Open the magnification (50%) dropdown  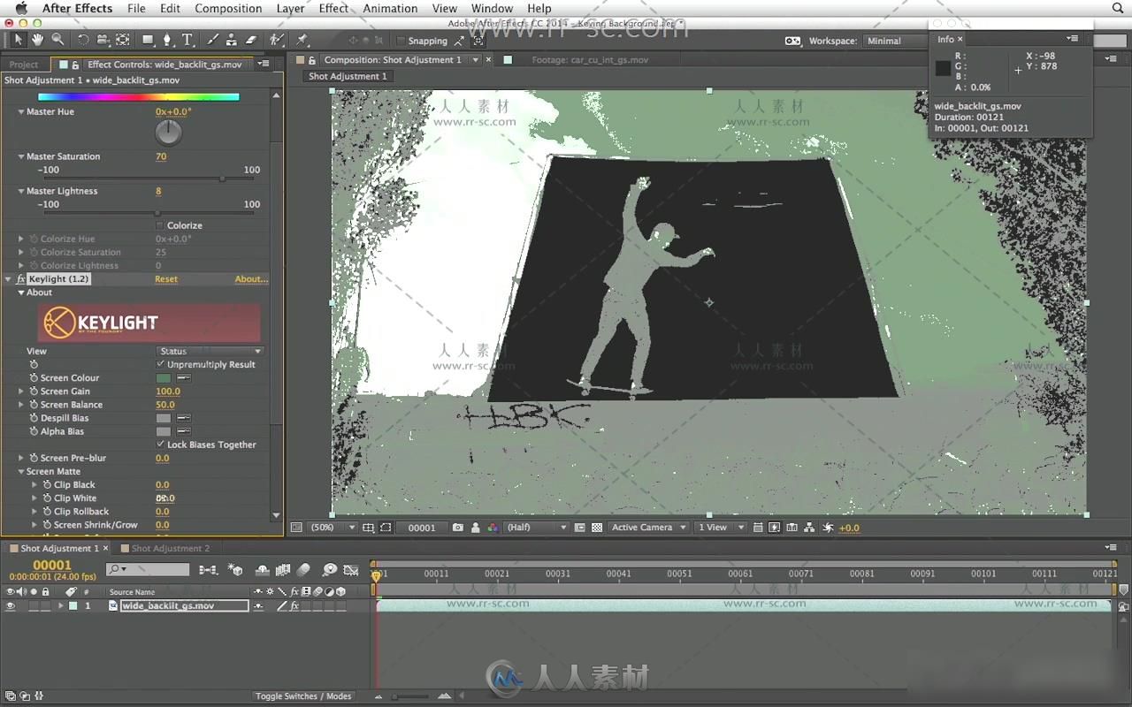(332, 528)
